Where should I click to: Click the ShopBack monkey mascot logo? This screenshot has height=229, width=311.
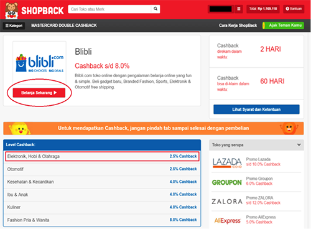(x=11, y=11)
